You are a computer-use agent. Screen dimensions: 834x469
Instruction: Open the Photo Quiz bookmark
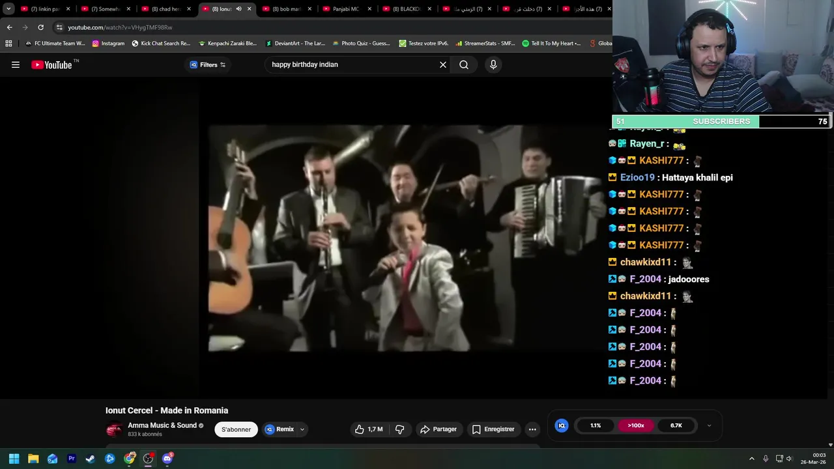click(x=362, y=44)
